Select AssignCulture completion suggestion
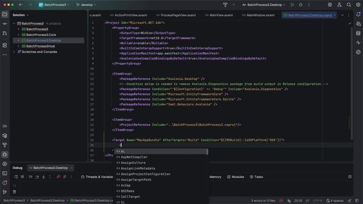This screenshot has height=204, width=363. (161, 163)
